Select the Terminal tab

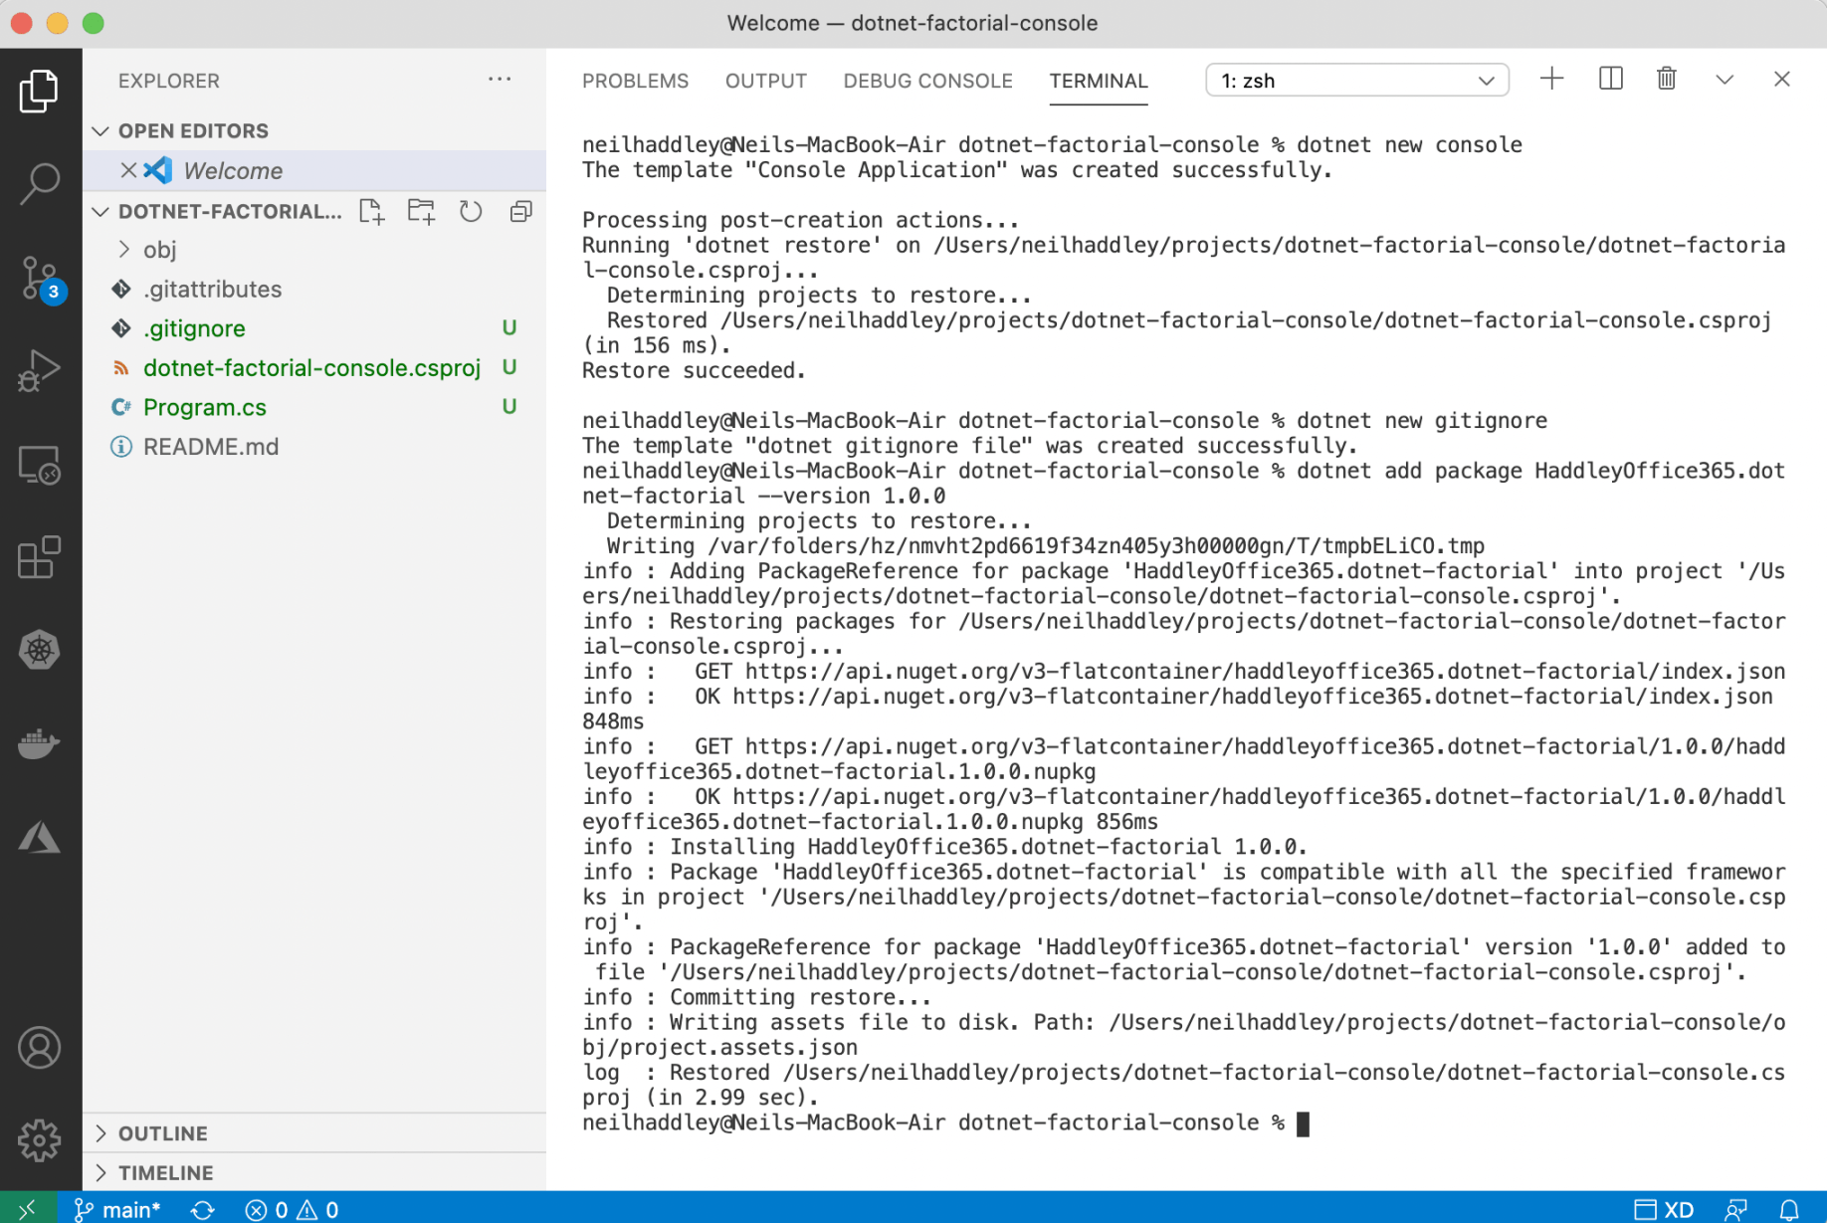click(1099, 81)
